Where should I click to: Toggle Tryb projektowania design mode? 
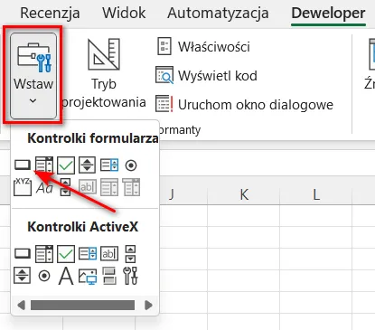pos(104,73)
